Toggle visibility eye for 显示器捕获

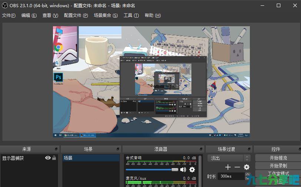pos(48,158)
